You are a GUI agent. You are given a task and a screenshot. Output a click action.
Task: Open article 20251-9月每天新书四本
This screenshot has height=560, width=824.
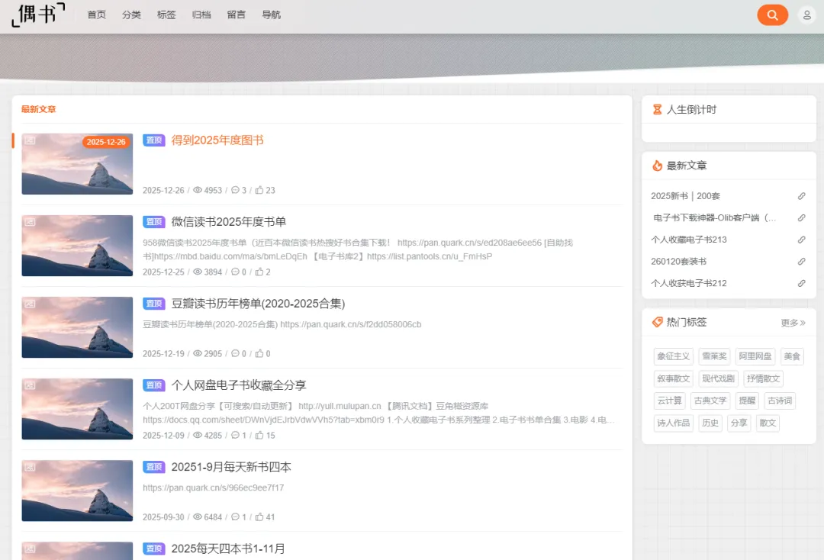(x=231, y=467)
